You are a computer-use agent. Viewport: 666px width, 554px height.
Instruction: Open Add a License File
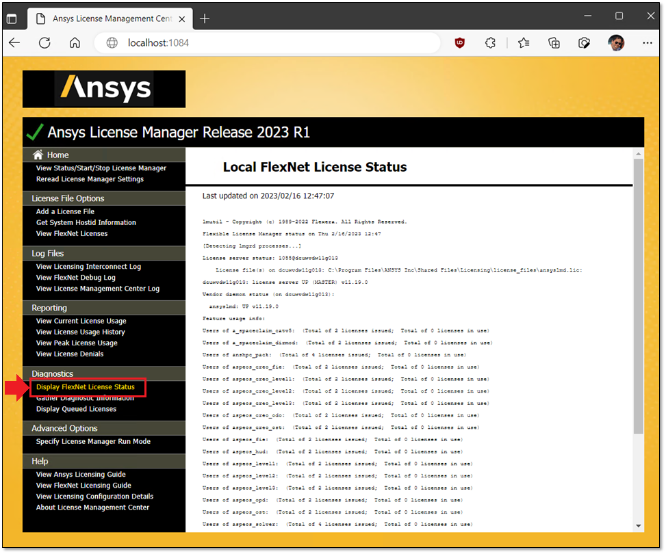(x=66, y=211)
